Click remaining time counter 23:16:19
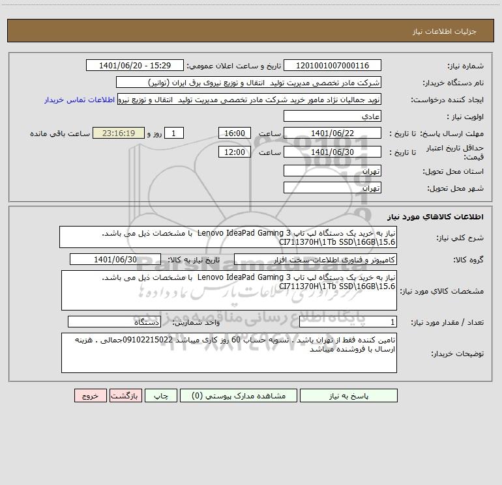 coord(119,133)
